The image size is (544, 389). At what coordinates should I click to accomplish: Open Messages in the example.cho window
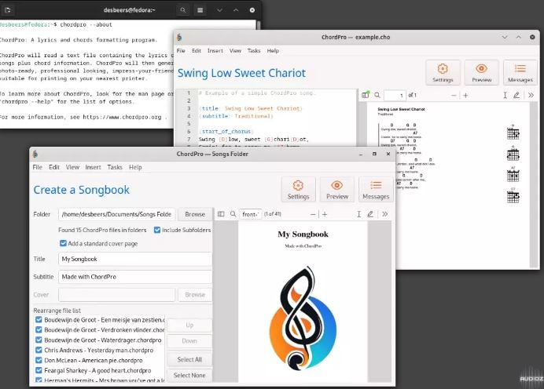520,73
